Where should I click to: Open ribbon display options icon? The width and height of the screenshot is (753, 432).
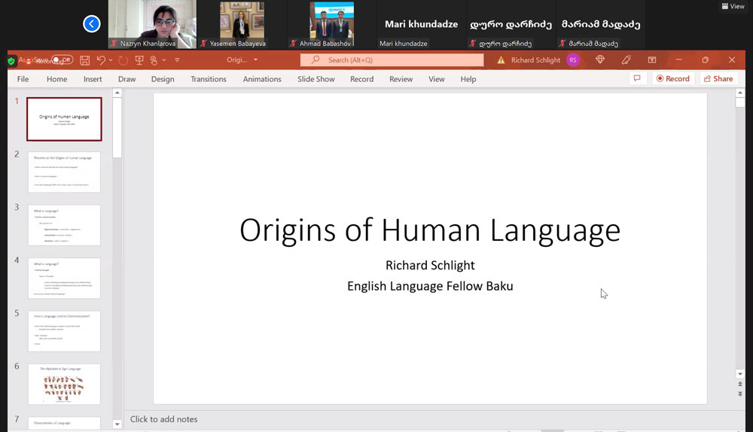[652, 60]
